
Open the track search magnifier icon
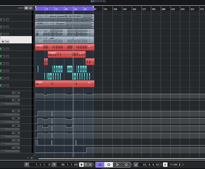point(30,8)
